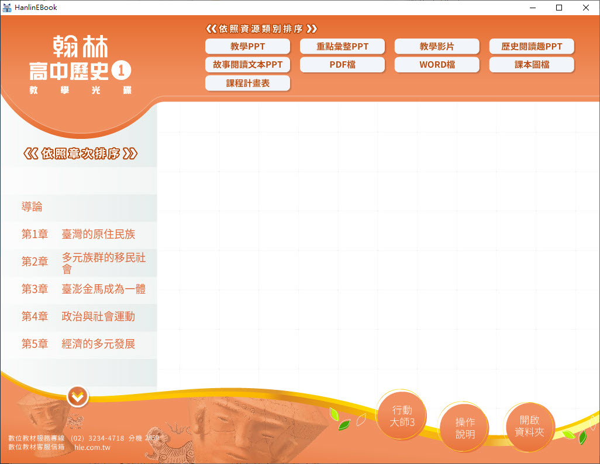This screenshot has height=464, width=600.
Task: Open 操作說明 help circle
Action: tap(465, 428)
